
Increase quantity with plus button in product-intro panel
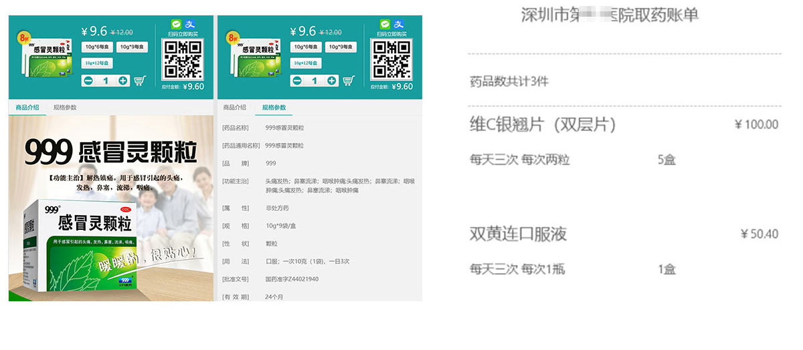(x=123, y=81)
